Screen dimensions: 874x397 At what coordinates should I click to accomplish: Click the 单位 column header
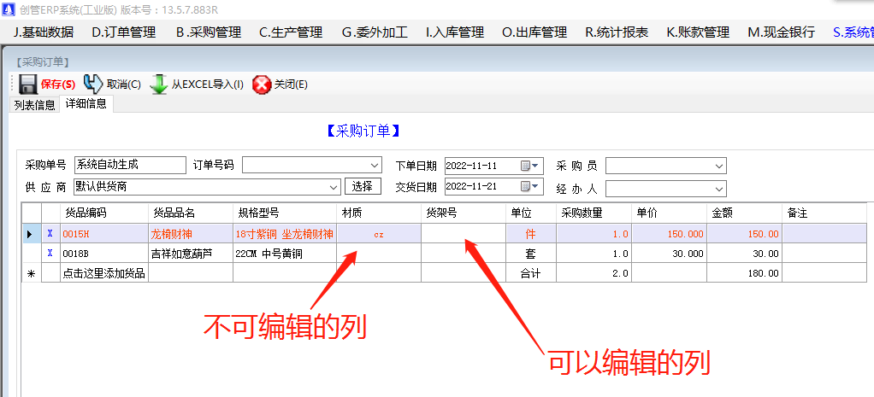530,213
